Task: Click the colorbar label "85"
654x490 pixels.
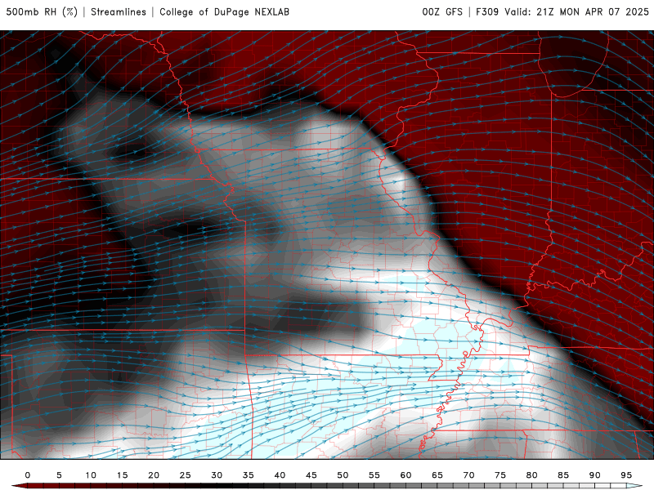Action: pyautogui.click(x=563, y=475)
